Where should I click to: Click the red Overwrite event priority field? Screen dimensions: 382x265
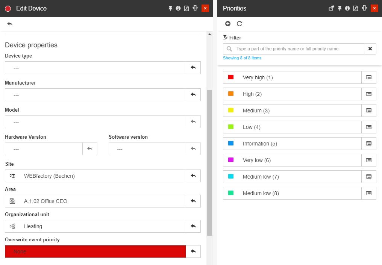(95, 251)
